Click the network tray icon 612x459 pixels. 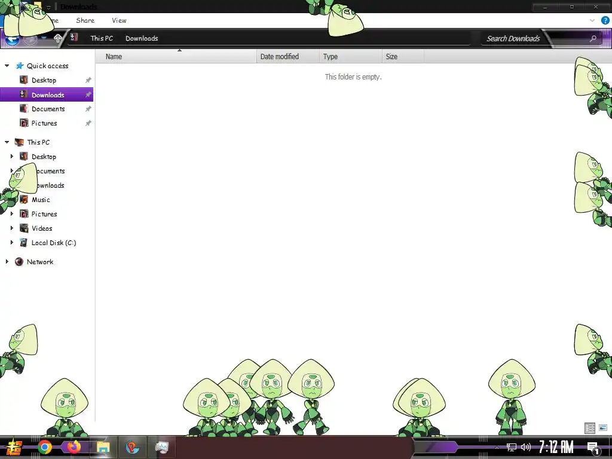[512, 447]
